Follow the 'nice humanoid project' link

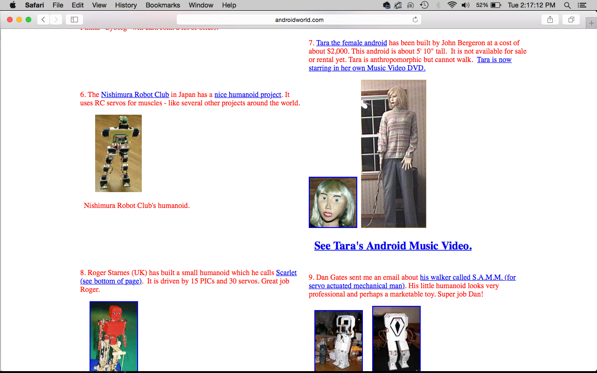pyautogui.click(x=248, y=95)
